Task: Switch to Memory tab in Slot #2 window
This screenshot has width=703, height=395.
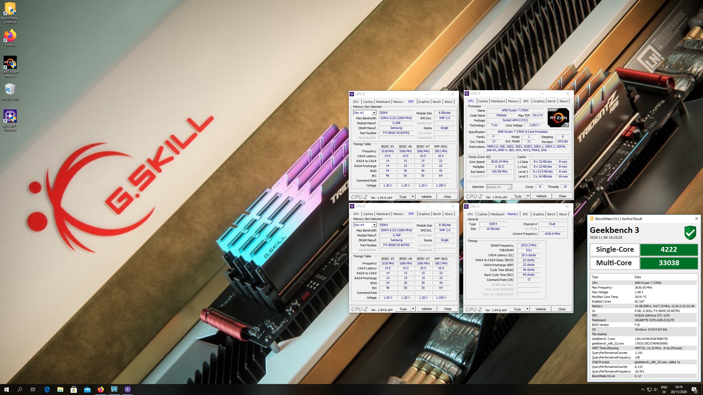Action: pos(398,102)
